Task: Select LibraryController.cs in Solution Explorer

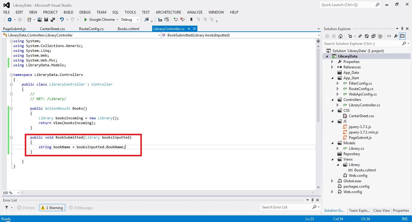Action: point(364,105)
